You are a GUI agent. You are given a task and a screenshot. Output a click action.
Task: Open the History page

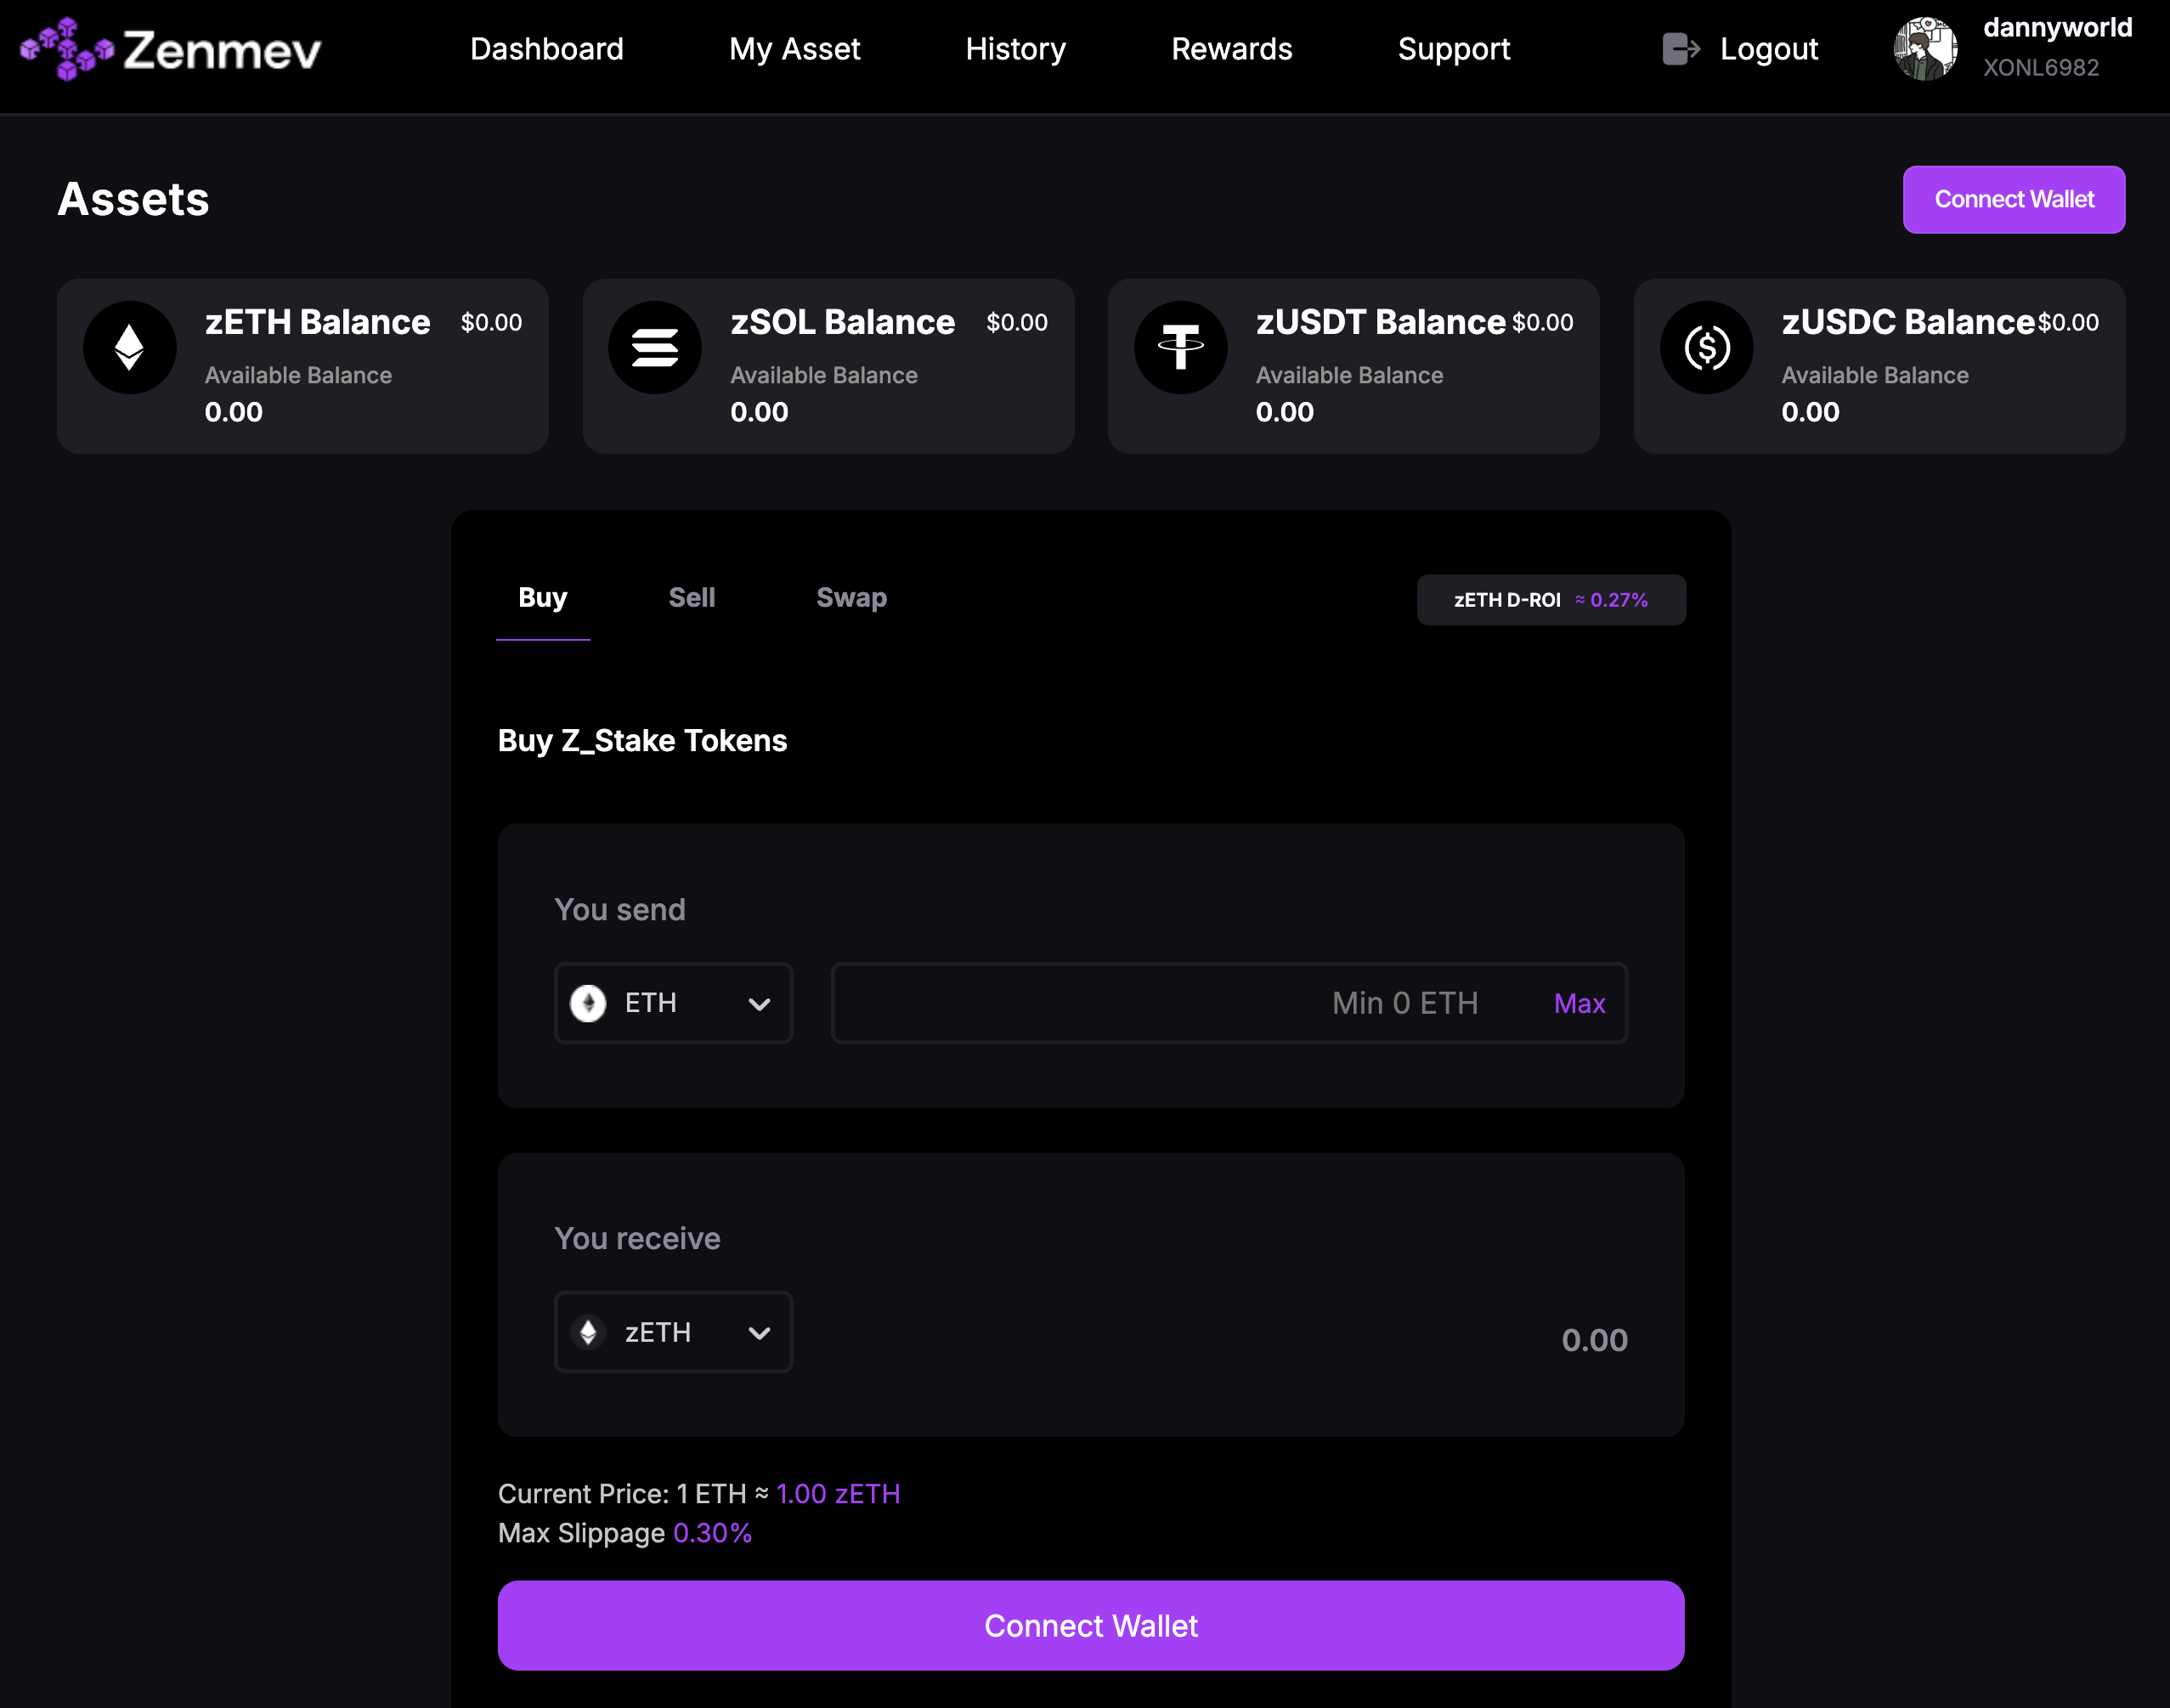(x=1015, y=49)
